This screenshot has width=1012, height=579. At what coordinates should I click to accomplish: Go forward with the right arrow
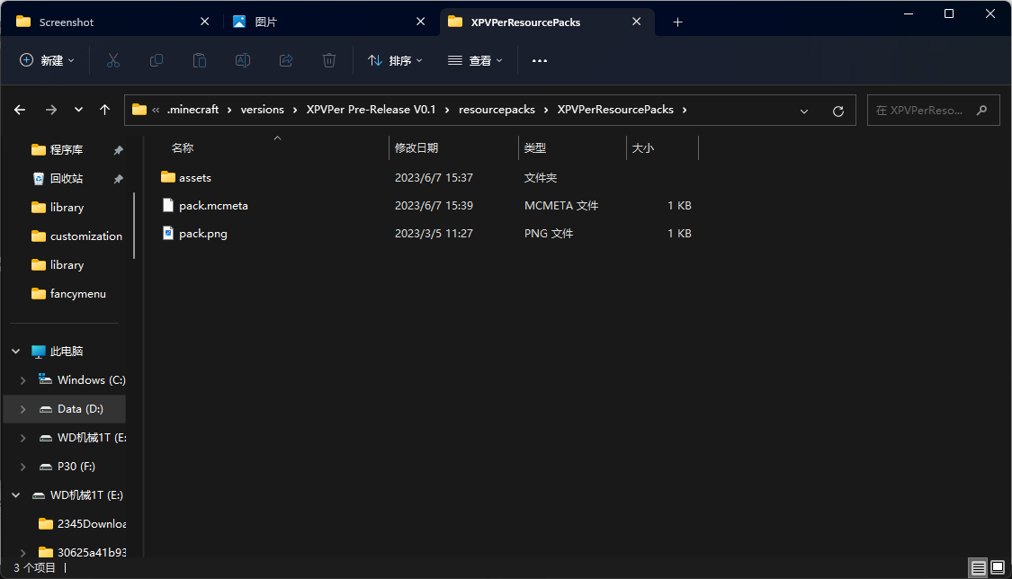(51, 110)
